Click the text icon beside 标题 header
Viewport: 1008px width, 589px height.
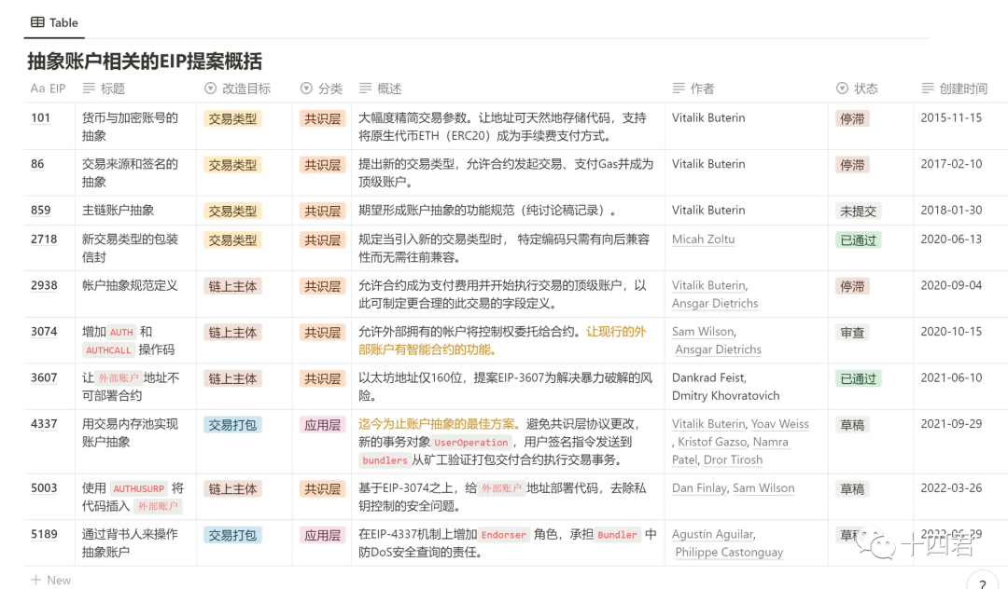click(x=90, y=89)
